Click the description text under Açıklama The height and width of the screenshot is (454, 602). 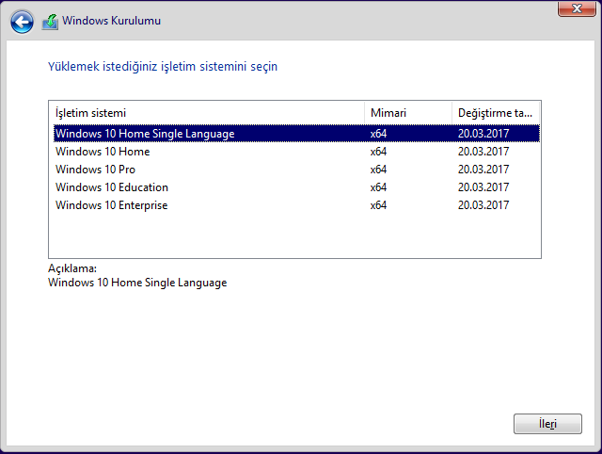[x=137, y=283]
